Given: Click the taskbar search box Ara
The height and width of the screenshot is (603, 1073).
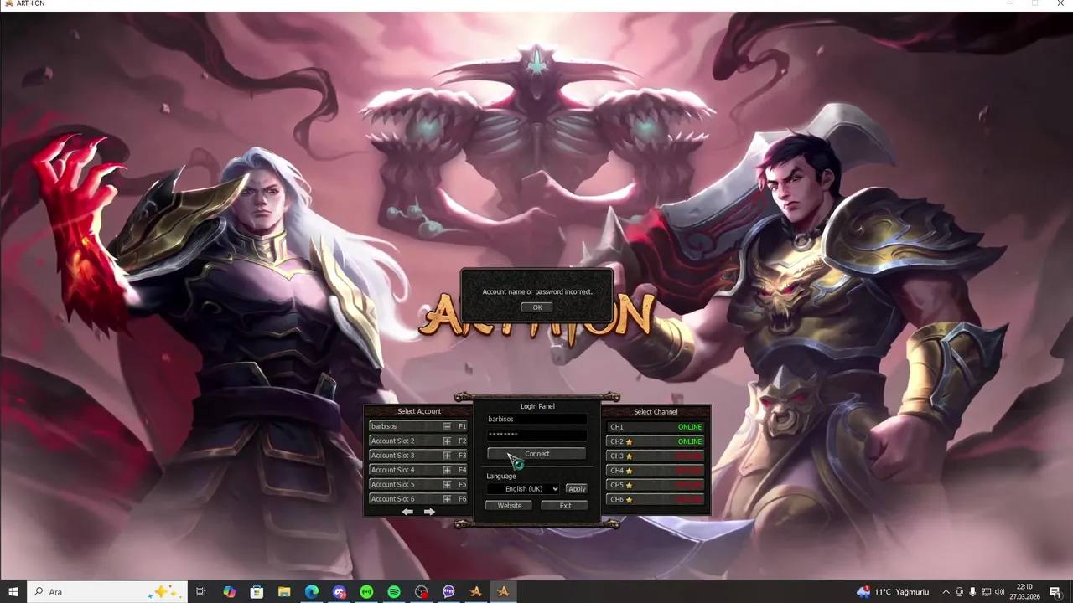Looking at the screenshot, I should pos(107,592).
